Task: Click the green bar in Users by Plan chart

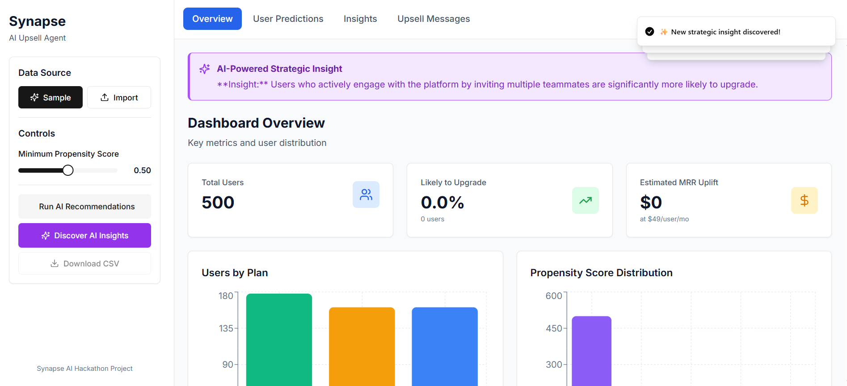Action: (278, 339)
